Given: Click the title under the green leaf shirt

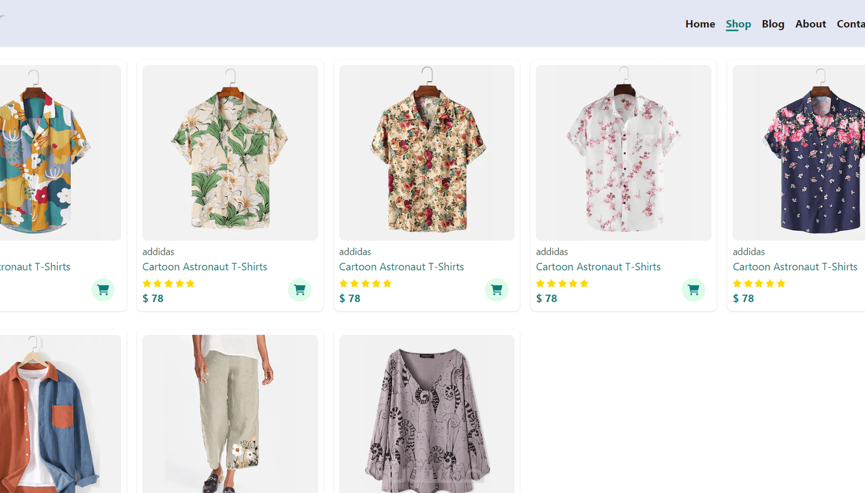Looking at the screenshot, I should point(205,267).
